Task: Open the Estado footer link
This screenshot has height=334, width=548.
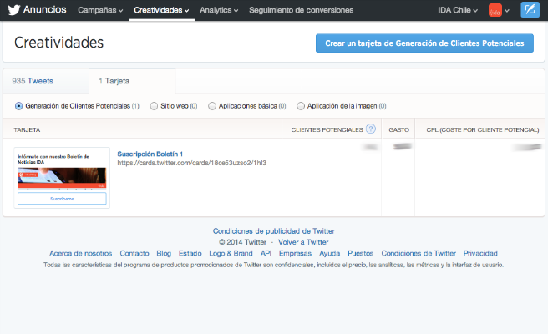Action: (190, 253)
